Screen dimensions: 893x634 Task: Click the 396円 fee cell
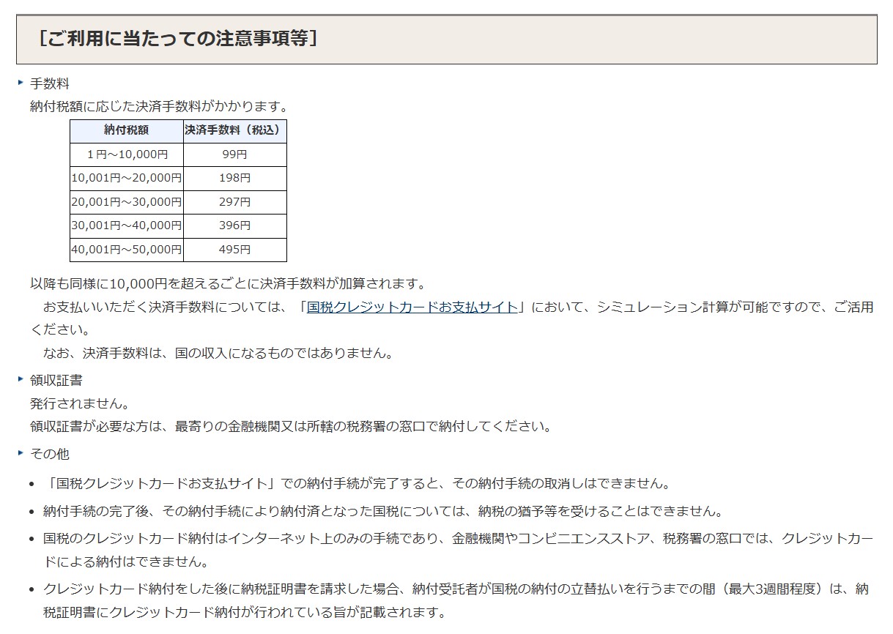coord(234,225)
